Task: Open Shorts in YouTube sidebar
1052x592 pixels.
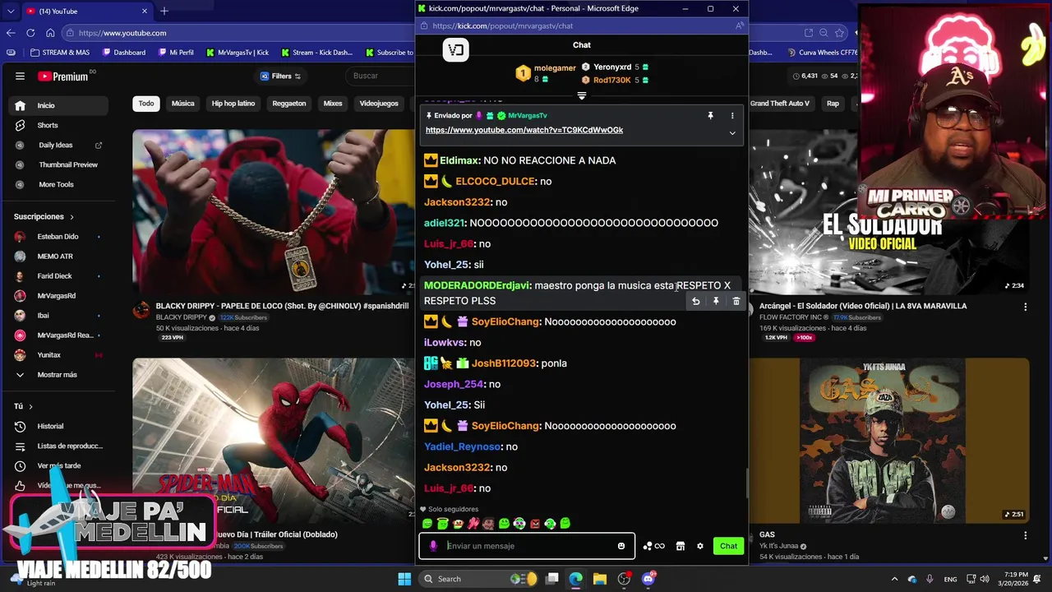Action: point(58,125)
